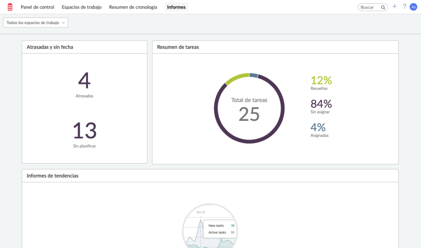This screenshot has width=421, height=248.
Task: Click the Total de tareas donut center
Action: point(249,107)
